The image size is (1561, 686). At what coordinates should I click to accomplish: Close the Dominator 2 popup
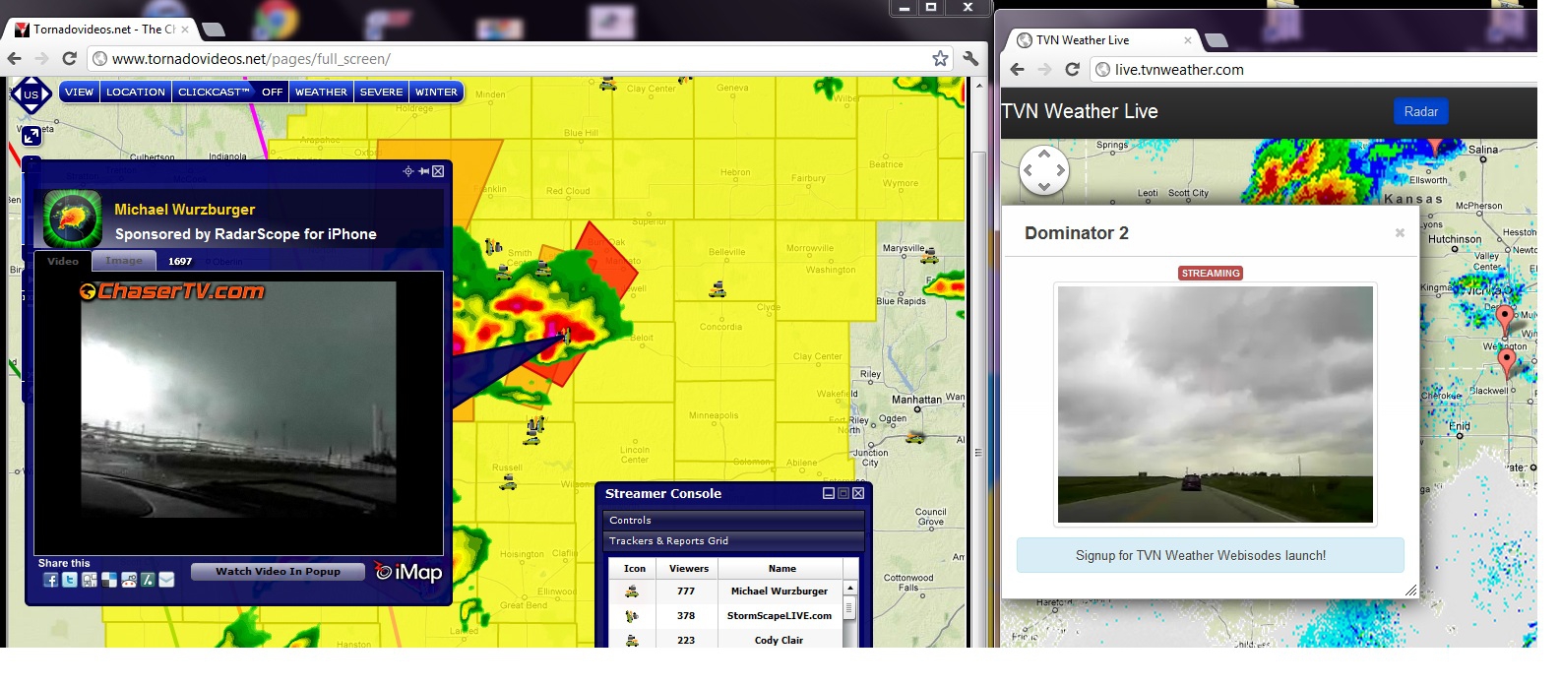(x=1400, y=233)
